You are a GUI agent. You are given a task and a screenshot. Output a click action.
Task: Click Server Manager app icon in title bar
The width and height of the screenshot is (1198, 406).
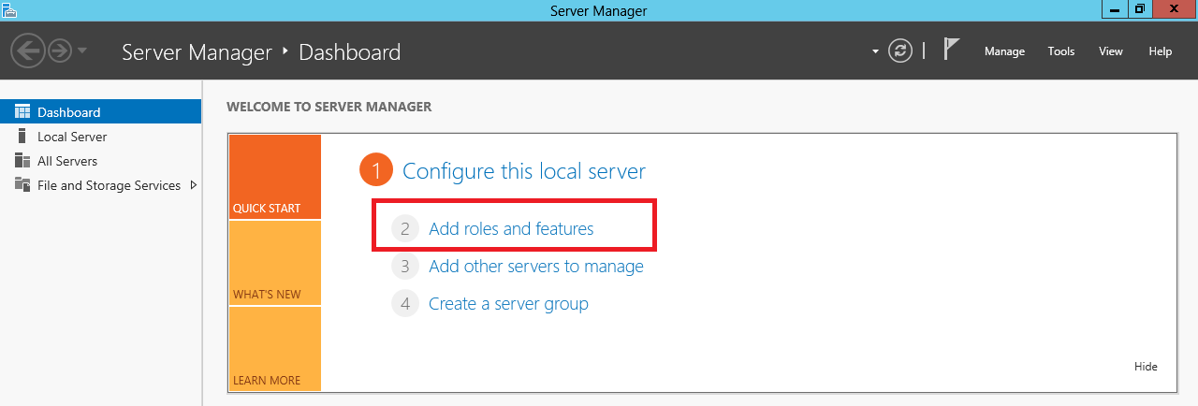[8, 8]
